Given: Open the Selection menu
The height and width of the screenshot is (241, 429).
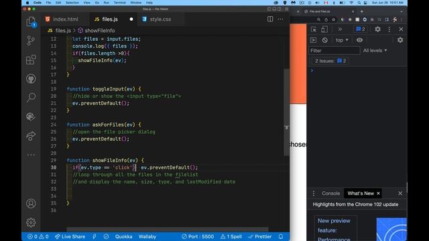Looking at the screenshot, I should tap(72, 3).
